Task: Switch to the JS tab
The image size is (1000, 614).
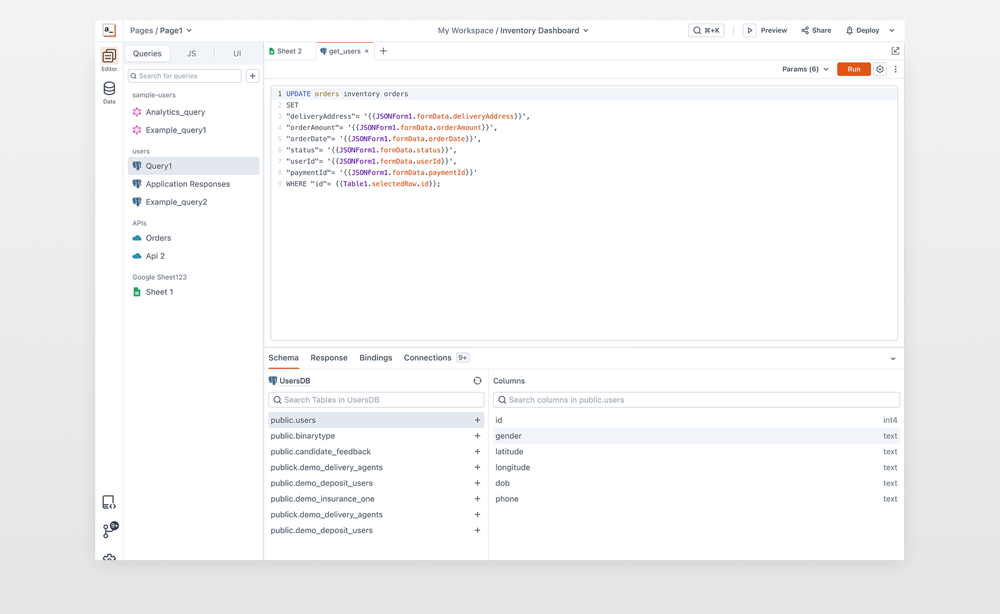Action: point(192,53)
